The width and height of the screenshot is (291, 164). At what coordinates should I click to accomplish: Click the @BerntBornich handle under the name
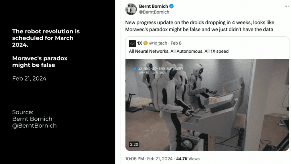(x=154, y=12)
